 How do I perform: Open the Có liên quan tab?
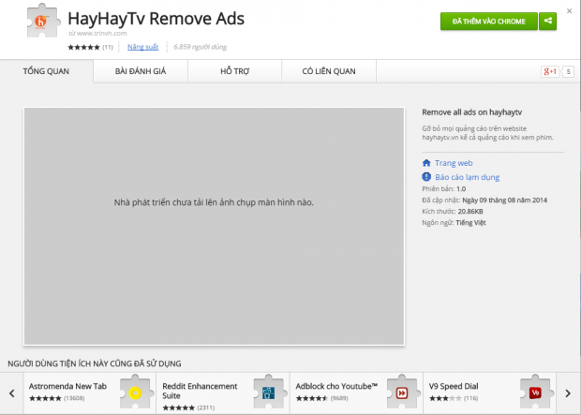click(329, 71)
